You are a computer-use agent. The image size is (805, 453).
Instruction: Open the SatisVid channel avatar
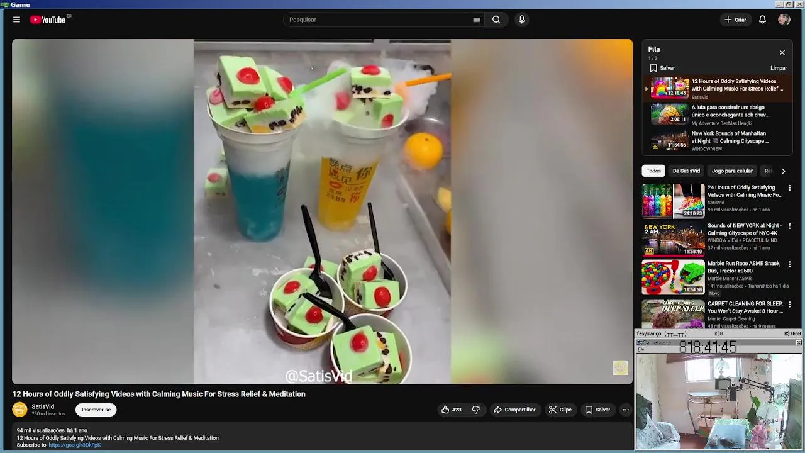20,410
